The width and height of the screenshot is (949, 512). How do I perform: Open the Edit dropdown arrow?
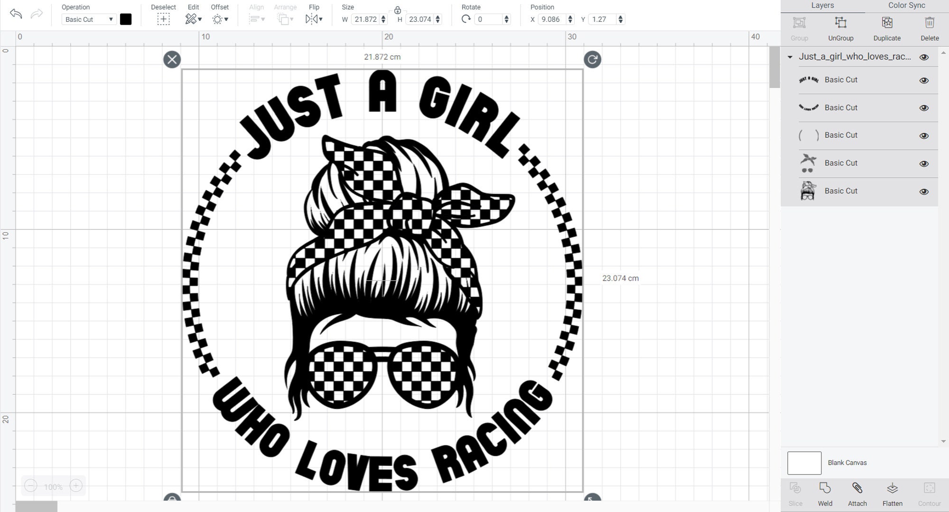pos(200,19)
